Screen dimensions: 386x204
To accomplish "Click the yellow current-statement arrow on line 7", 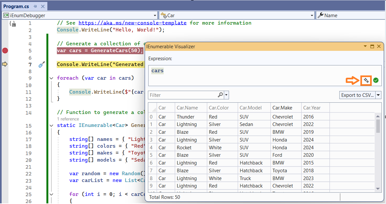I will pos(5,64).
